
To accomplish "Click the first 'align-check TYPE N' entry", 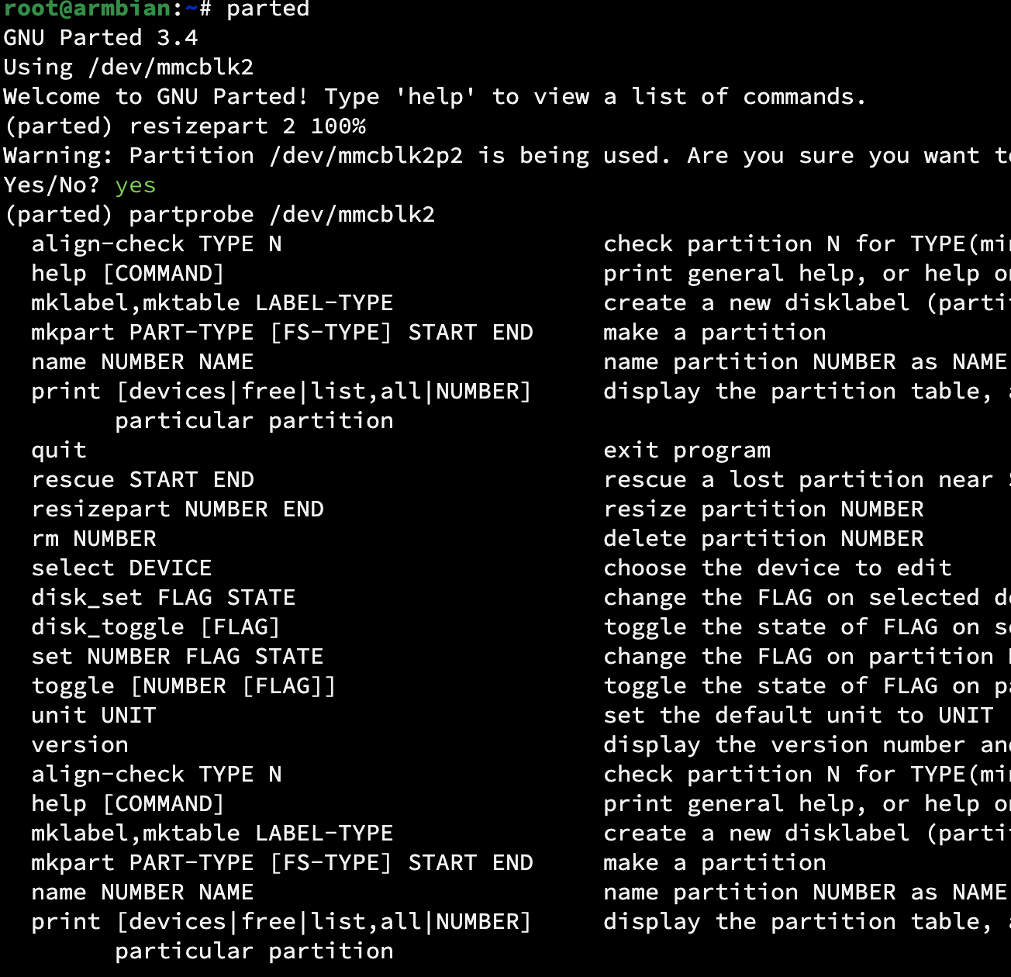I will [x=157, y=244].
